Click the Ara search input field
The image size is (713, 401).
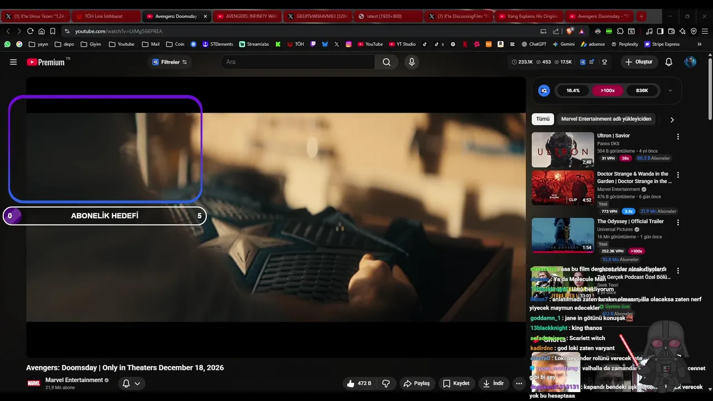[298, 62]
